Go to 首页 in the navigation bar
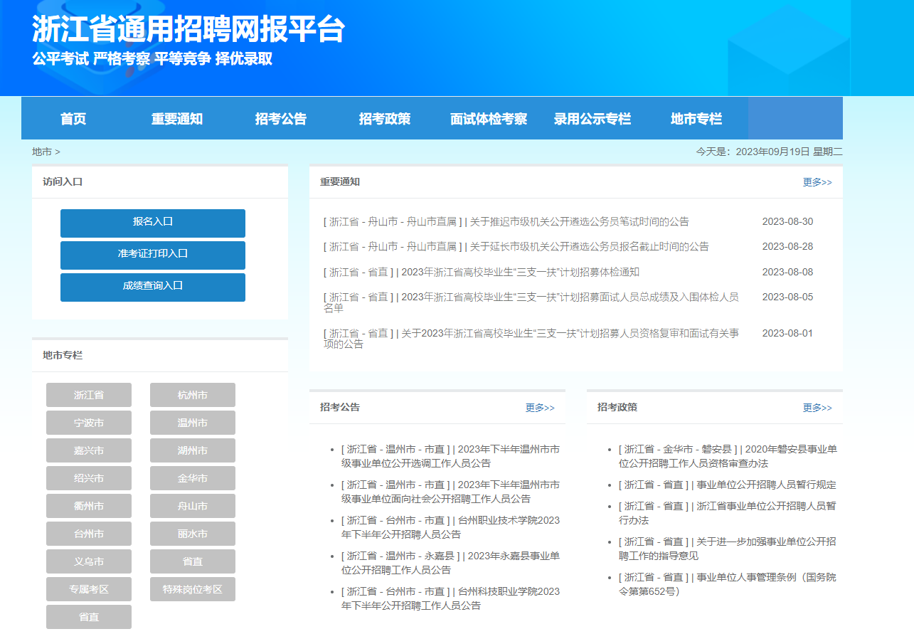Screen dimensions: 914x634 click(x=74, y=118)
